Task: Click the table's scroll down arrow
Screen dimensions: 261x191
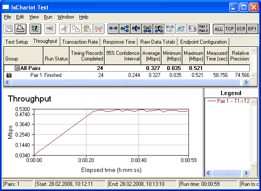Action: (253, 75)
